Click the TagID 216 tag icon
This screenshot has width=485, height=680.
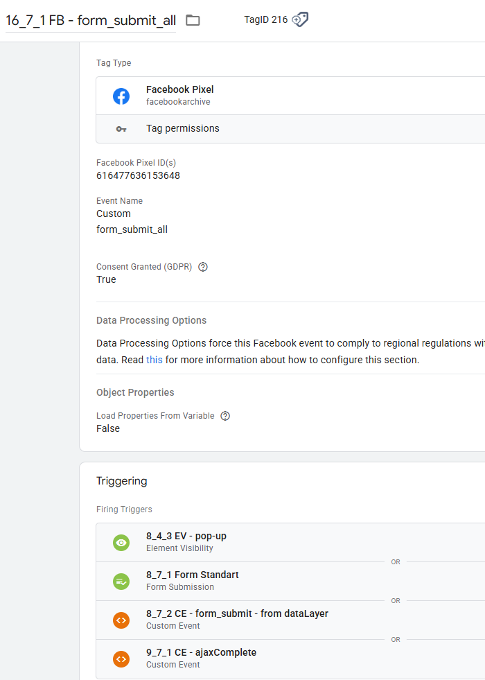(300, 19)
